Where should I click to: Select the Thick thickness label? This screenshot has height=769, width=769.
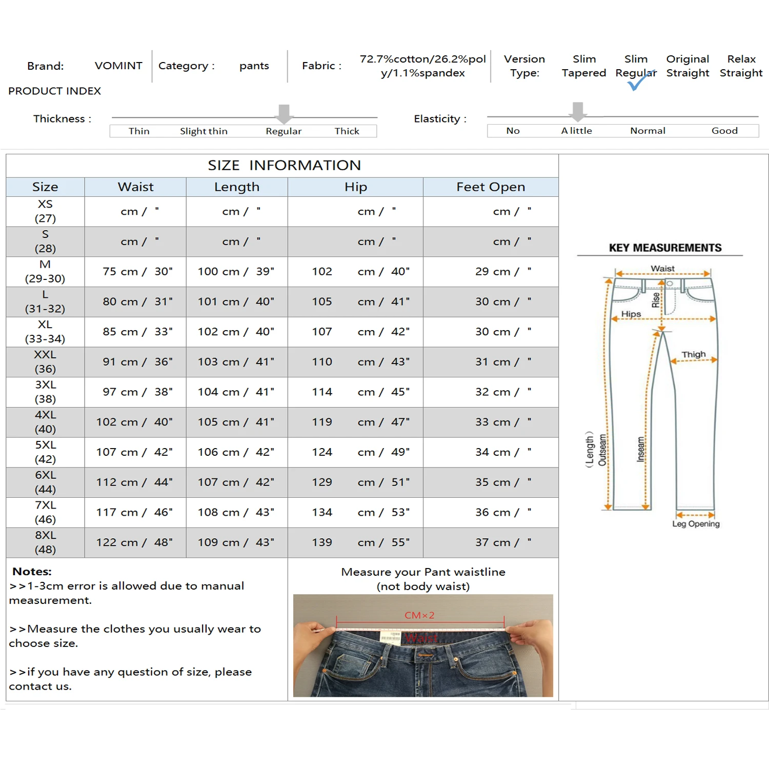[x=347, y=131]
